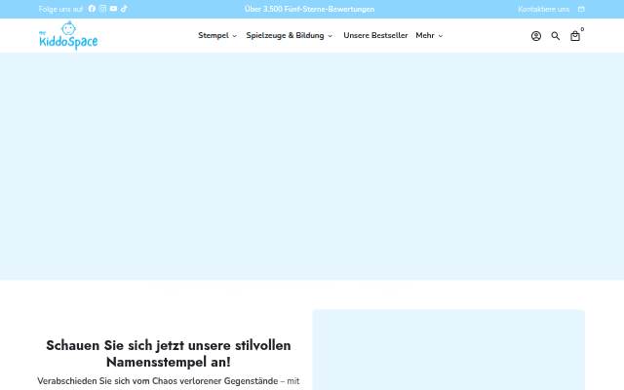Expand the Stempel menu chevron
The width and height of the screenshot is (624, 390).
point(235,36)
